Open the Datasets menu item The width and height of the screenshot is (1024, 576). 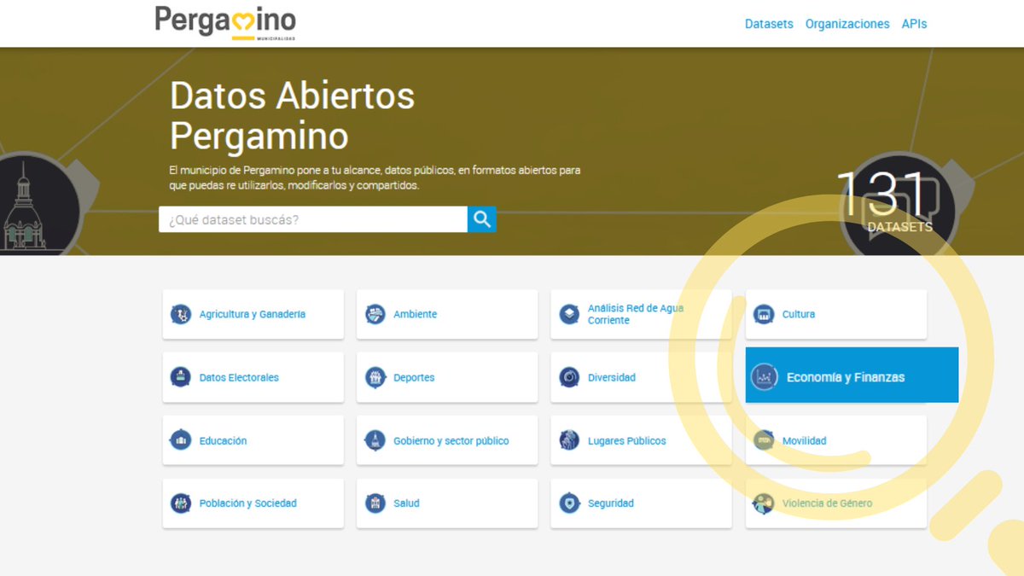[x=768, y=24]
